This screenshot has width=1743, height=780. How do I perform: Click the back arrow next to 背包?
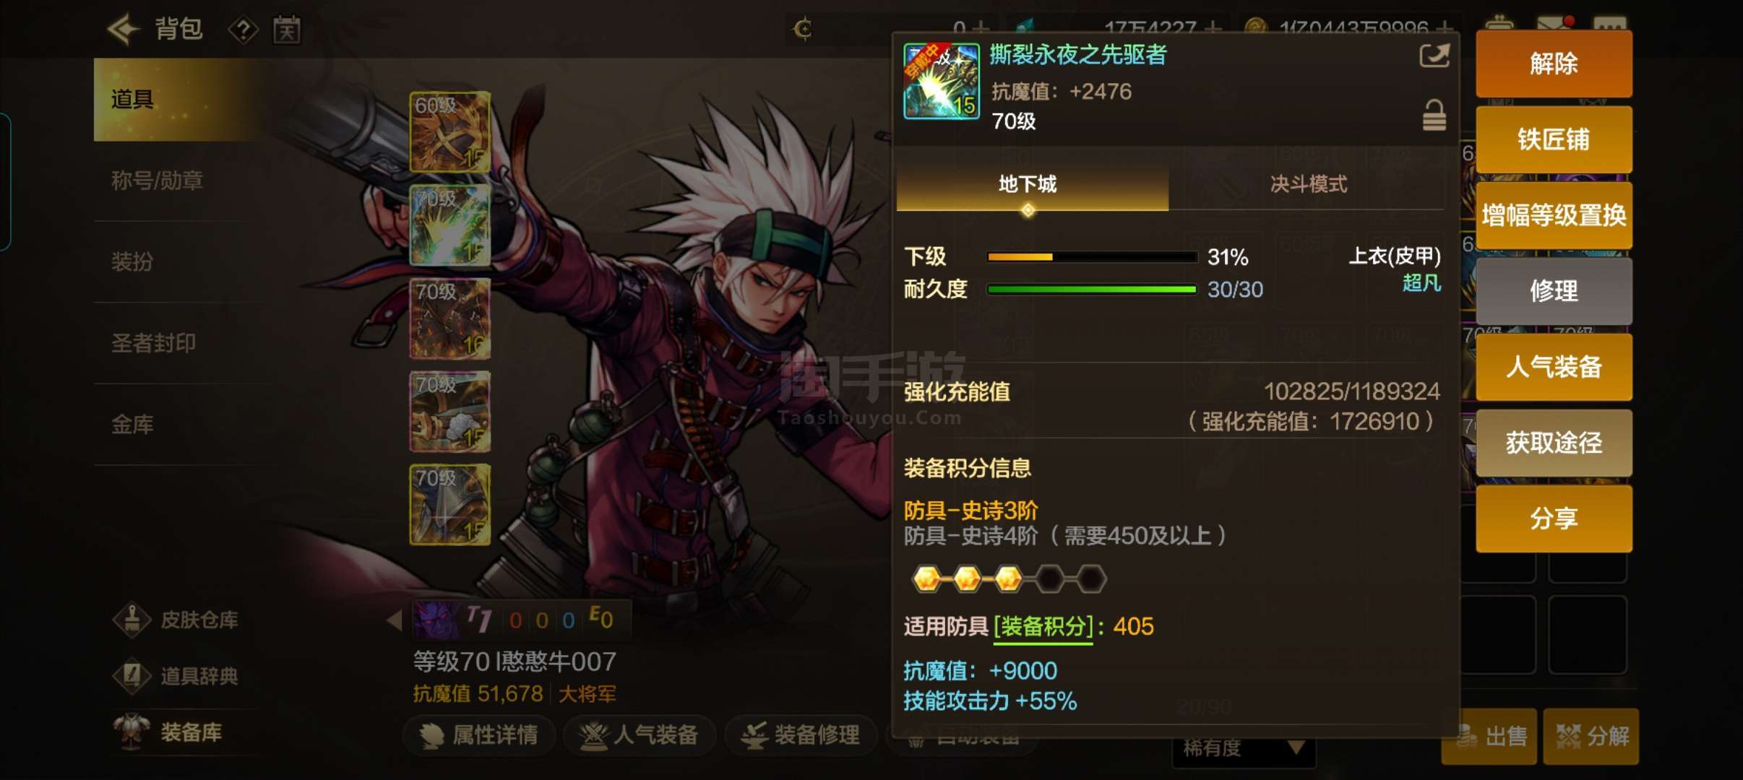tap(122, 30)
